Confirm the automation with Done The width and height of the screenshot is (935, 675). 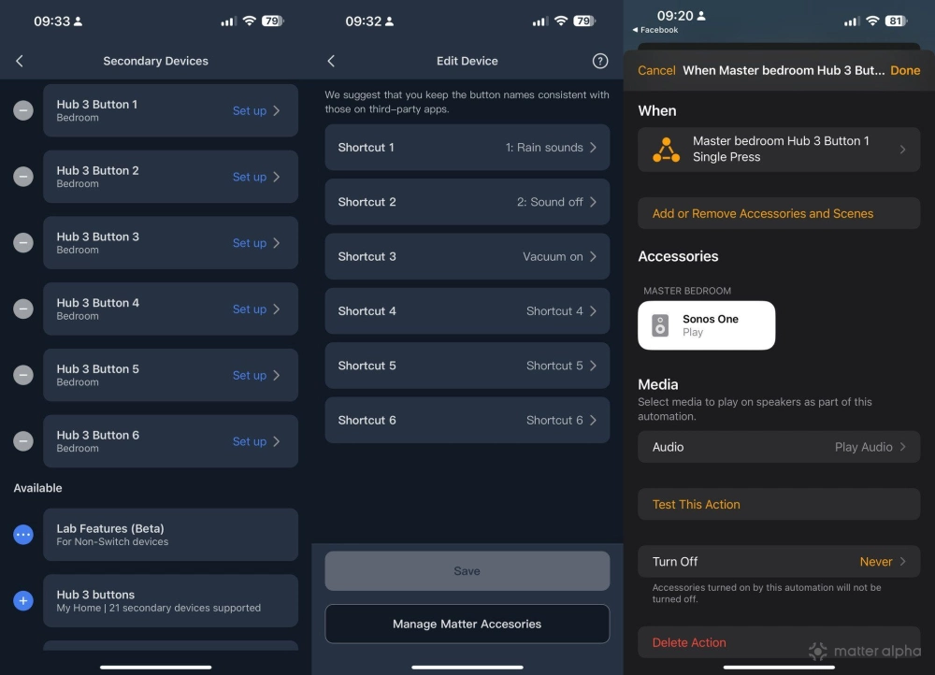tap(905, 69)
